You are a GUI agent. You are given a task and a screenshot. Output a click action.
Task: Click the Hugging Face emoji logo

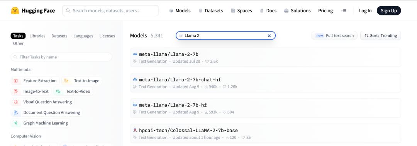(x=15, y=11)
